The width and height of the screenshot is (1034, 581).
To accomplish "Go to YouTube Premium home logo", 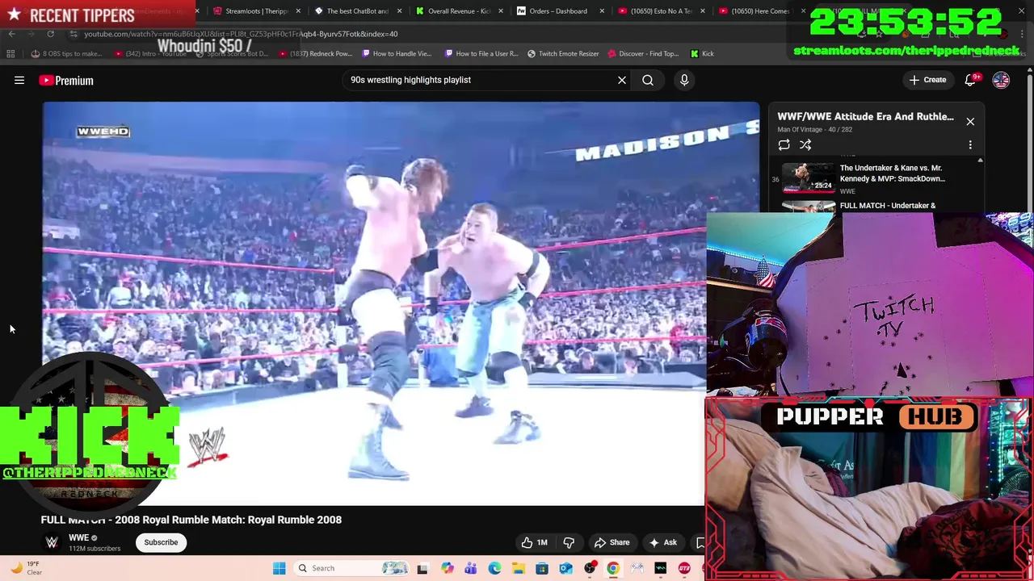I will (66, 80).
